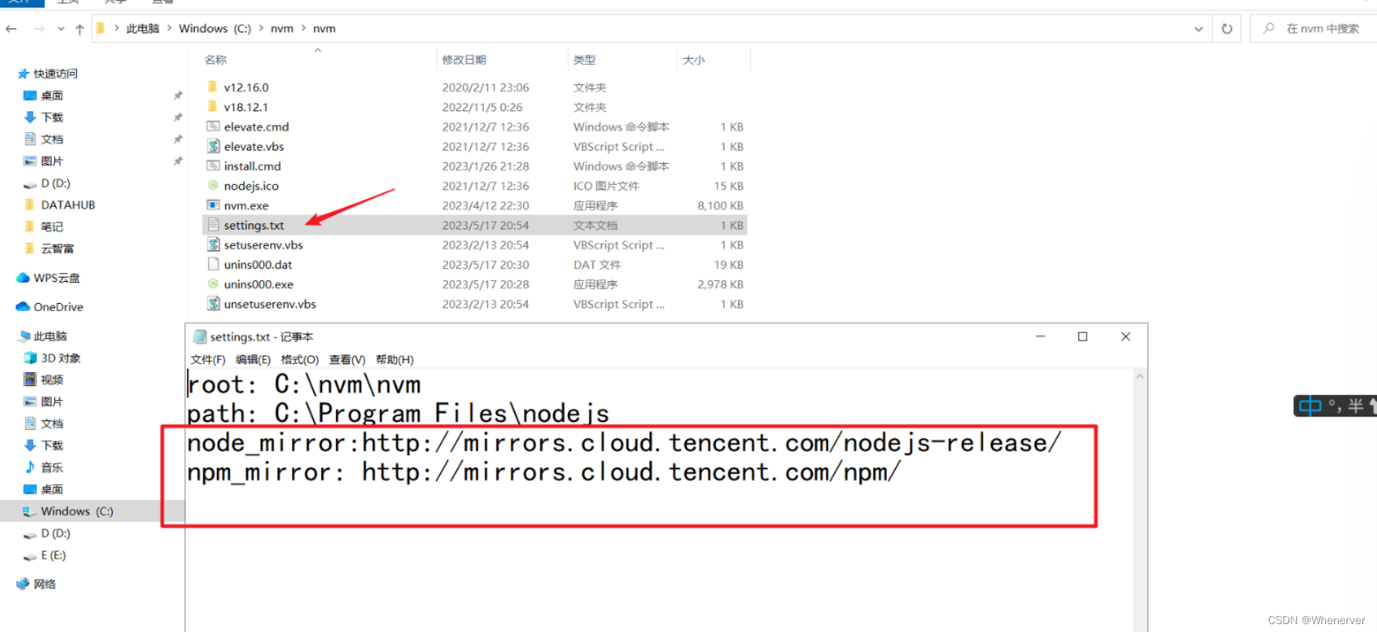Screen dimensions: 1377x632
Task: Open Notepad 文件(F) menu
Action: 208,359
